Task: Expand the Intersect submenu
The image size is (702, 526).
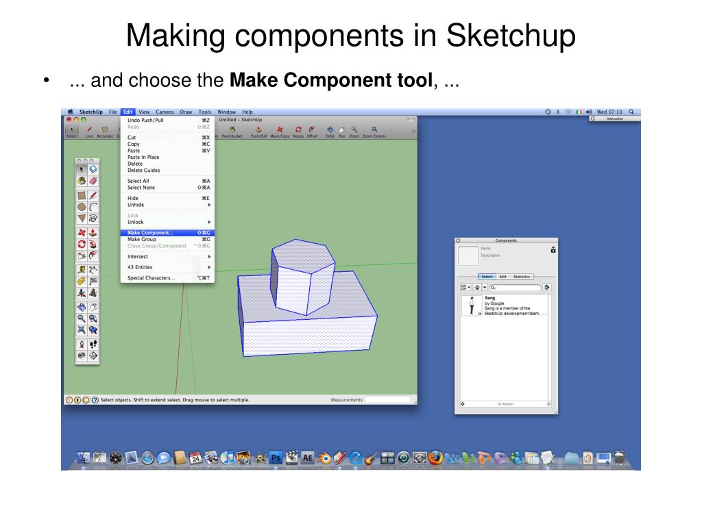Action: click(x=167, y=257)
